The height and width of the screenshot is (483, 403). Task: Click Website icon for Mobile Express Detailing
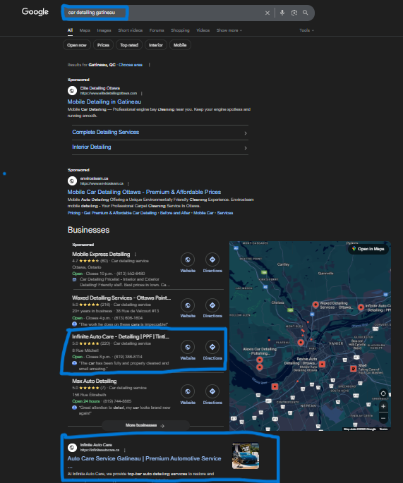click(x=188, y=259)
